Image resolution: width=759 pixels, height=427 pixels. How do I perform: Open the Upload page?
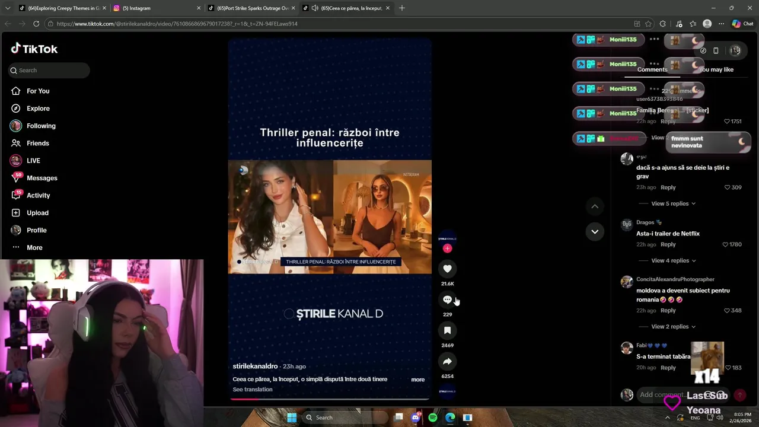[x=37, y=213]
